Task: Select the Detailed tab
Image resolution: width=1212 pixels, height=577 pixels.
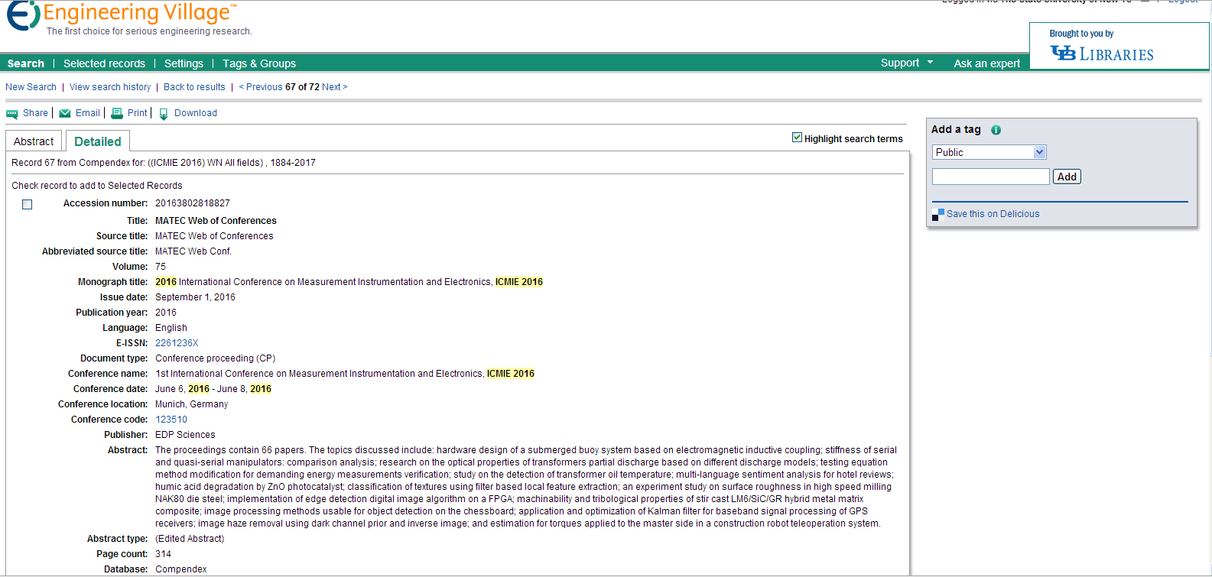Action: click(x=98, y=141)
